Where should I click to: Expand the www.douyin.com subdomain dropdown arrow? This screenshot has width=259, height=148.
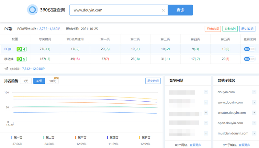click(254, 102)
